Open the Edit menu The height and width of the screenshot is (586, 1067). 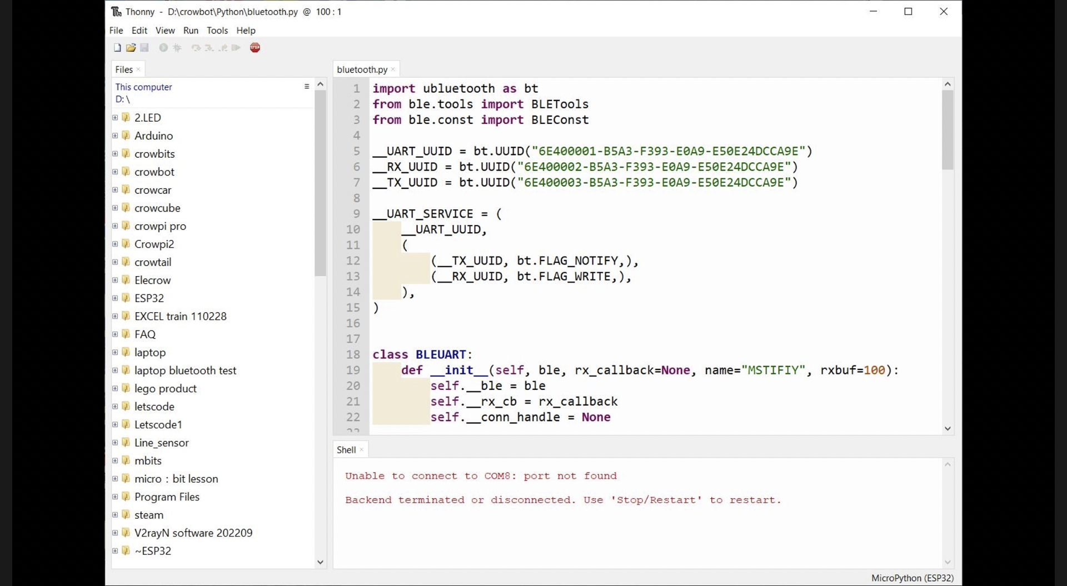139,31
